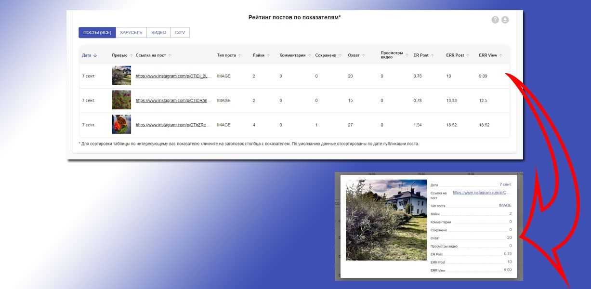This screenshot has width=591, height=289.
Task: Click the house preview thumbnail in first row
Action: (x=121, y=76)
